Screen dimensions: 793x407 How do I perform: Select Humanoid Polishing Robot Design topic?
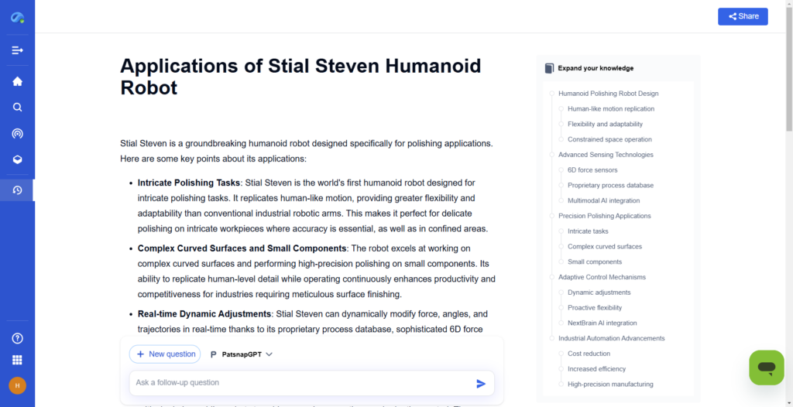(608, 94)
